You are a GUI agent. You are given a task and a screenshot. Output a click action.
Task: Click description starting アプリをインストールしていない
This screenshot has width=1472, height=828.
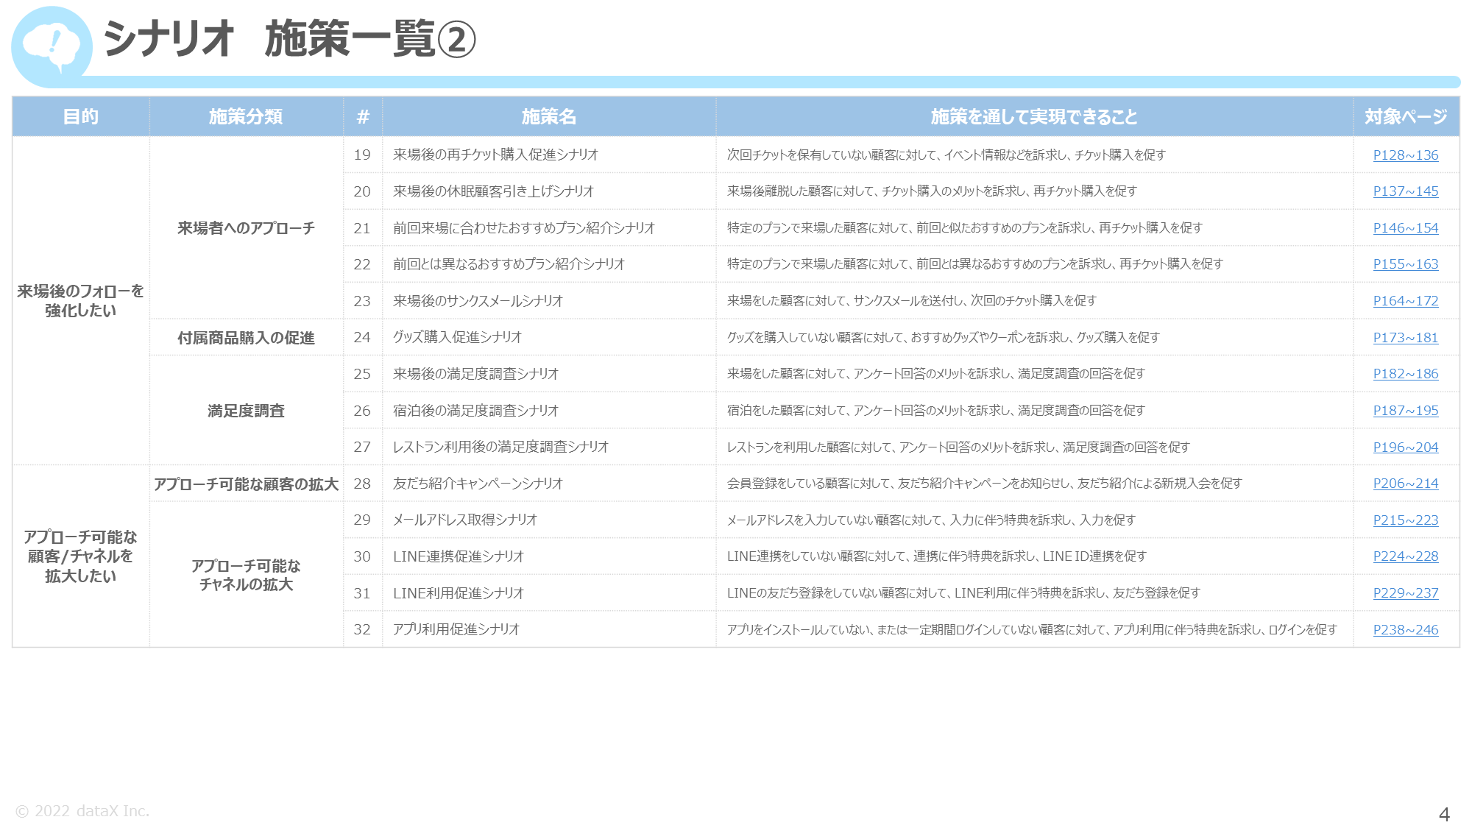click(x=1032, y=629)
